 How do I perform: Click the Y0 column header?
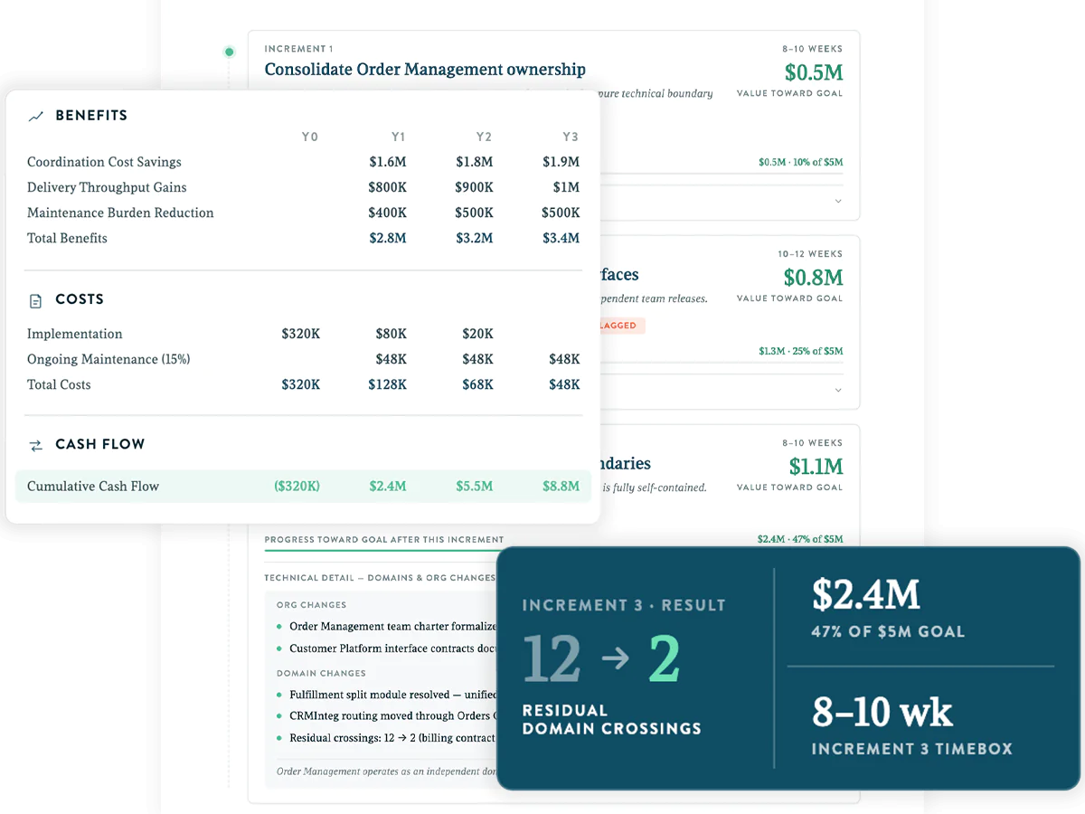pyautogui.click(x=310, y=137)
